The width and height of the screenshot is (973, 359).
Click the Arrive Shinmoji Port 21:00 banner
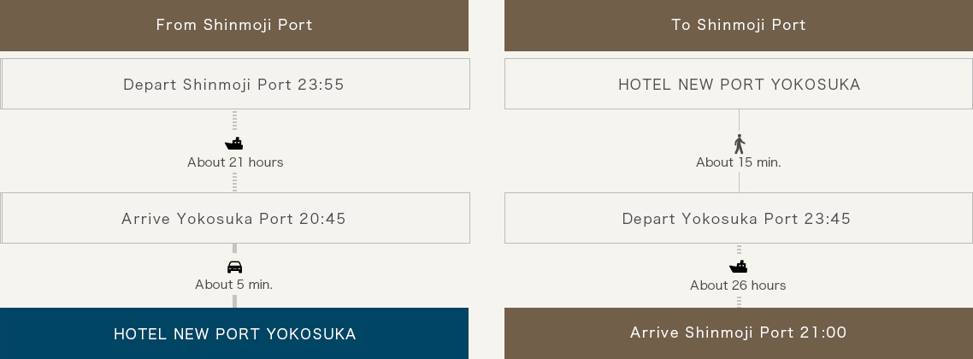tap(739, 333)
